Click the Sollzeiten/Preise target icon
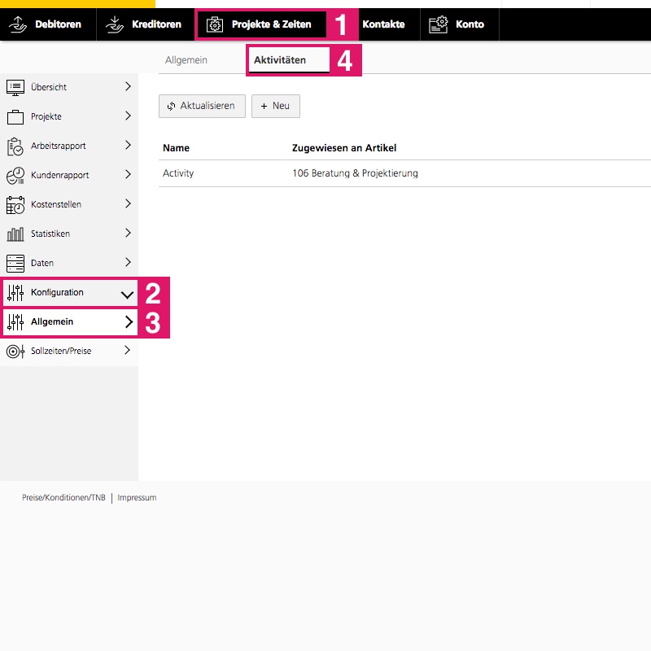This screenshot has width=651, height=651. [15, 351]
